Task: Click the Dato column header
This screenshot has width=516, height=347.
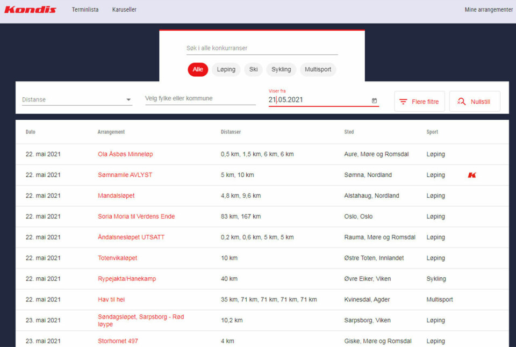Action: 30,132
